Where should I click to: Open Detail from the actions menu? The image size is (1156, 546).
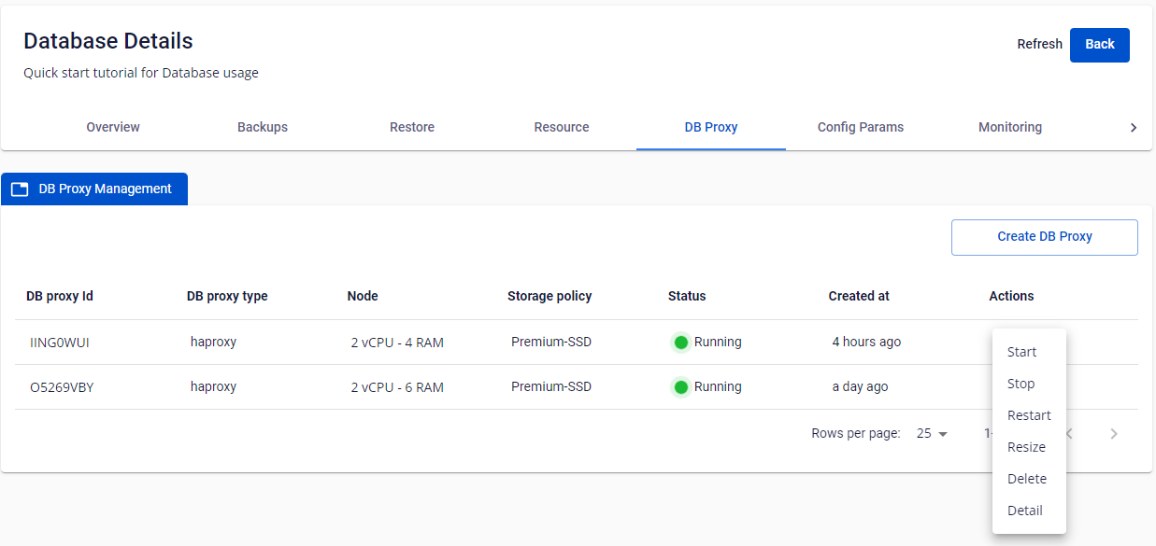pyautogui.click(x=1024, y=511)
